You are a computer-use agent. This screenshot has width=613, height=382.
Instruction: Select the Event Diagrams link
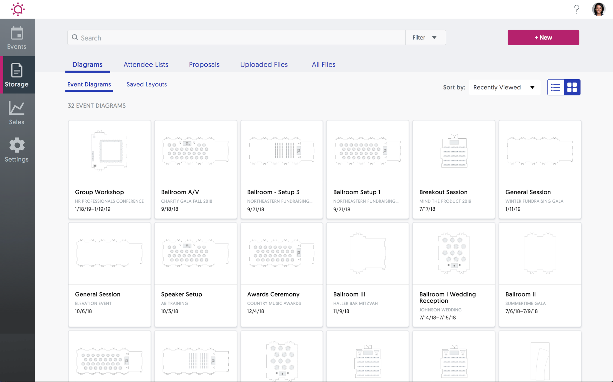(89, 84)
